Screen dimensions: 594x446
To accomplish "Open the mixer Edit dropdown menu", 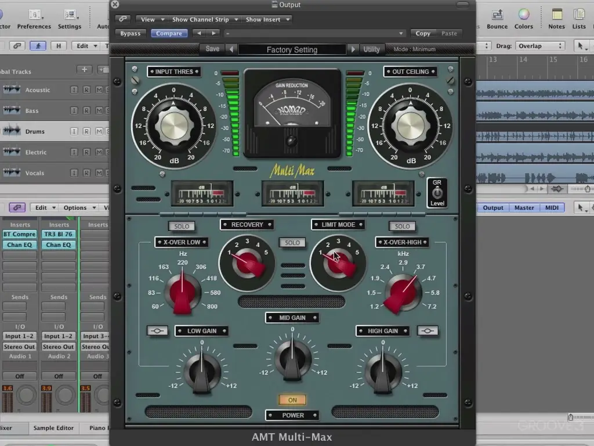I will click(x=45, y=207).
